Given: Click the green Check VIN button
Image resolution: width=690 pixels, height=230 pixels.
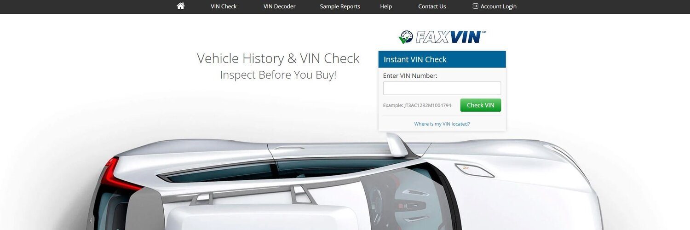Looking at the screenshot, I should (x=481, y=105).
